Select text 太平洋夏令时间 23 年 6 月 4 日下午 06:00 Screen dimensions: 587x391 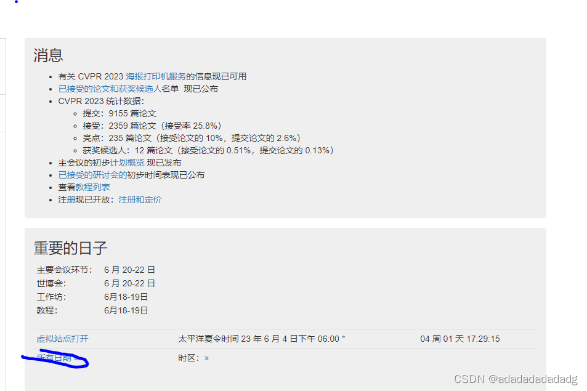259,339
